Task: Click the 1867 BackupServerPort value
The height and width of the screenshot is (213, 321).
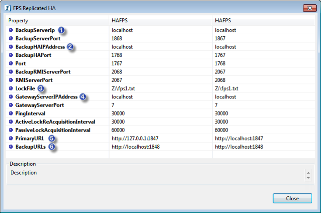Action: 220,38
